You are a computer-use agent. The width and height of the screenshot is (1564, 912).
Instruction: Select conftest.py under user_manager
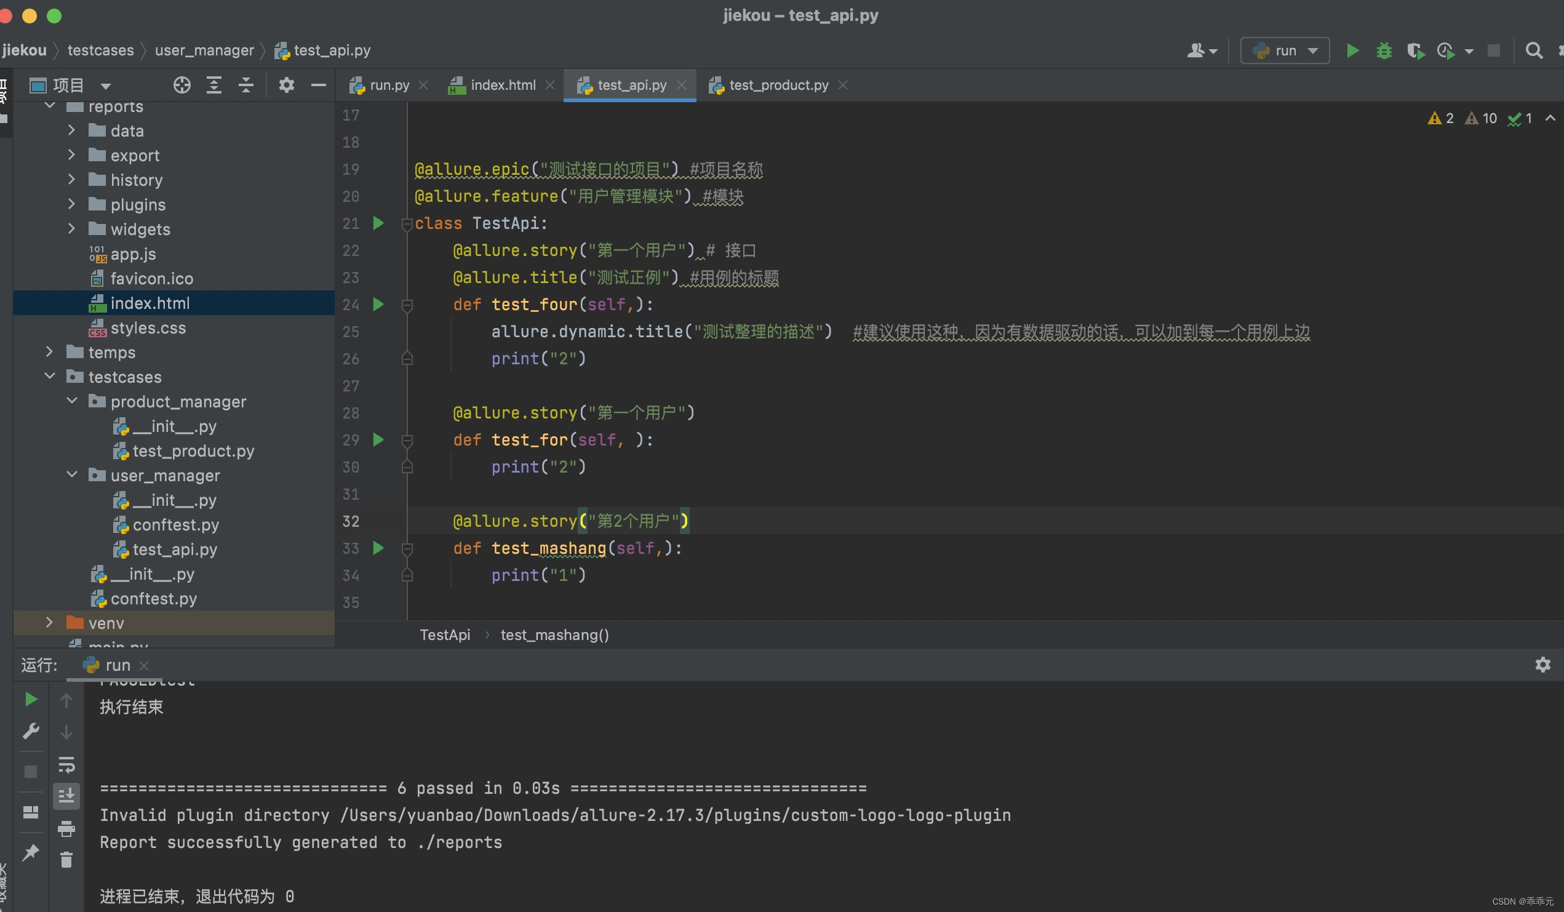165,524
